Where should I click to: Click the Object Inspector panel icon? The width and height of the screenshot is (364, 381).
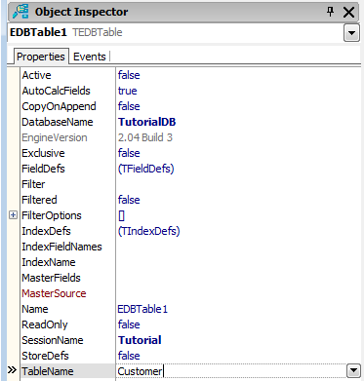20,12
